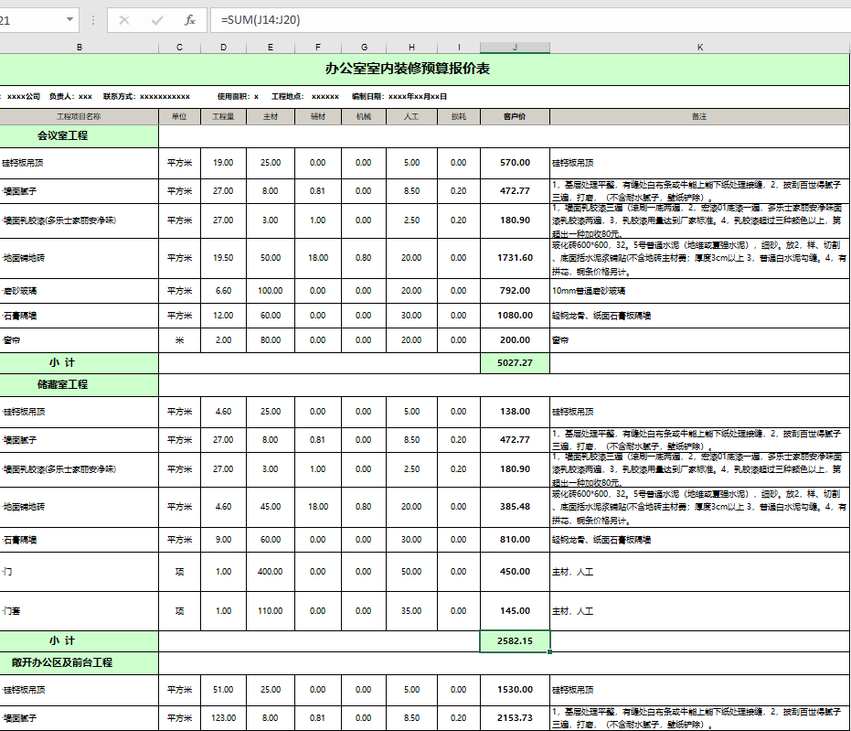Click the main material value 400.00
Screen dimensions: 851x731
point(271,572)
